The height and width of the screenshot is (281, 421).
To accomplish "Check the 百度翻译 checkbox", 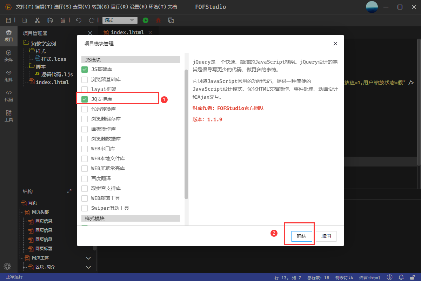I will (85, 178).
